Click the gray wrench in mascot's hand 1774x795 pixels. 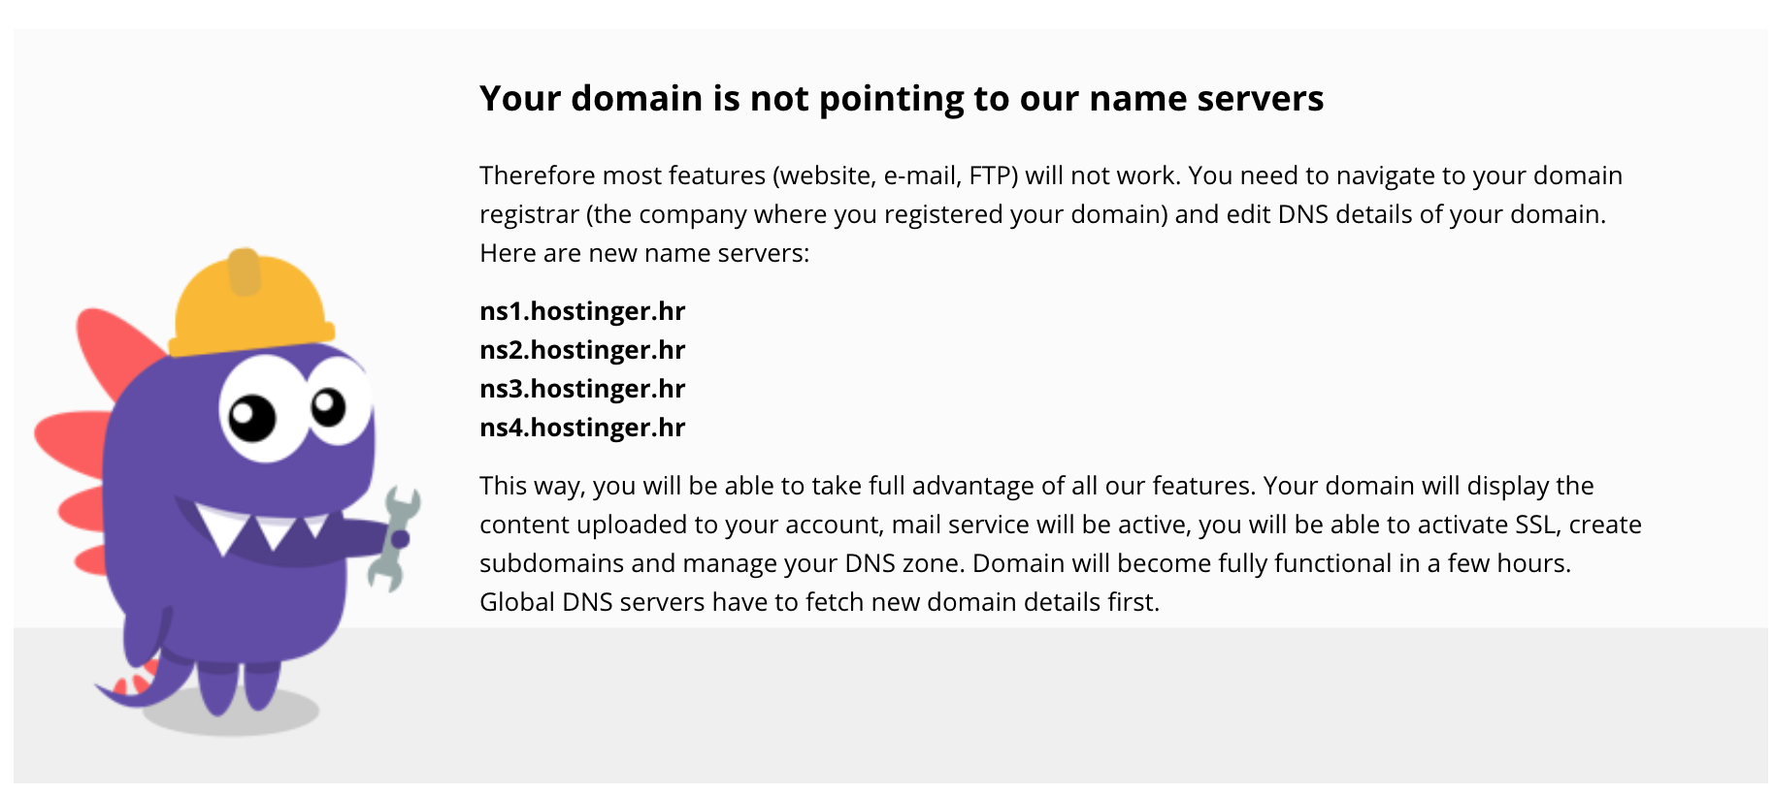tap(394, 539)
